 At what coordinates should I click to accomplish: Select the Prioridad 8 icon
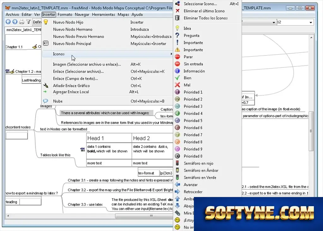[x=177, y=142]
